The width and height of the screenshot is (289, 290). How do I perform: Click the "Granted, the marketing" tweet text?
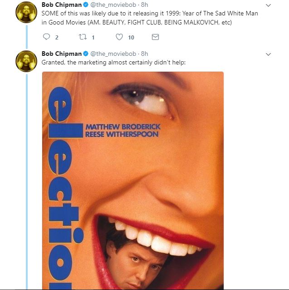(x=113, y=62)
